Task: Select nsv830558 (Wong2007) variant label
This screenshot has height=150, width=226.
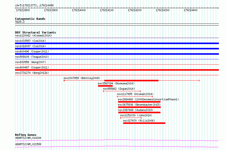Action: pyautogui.click(x=30, y=62)
